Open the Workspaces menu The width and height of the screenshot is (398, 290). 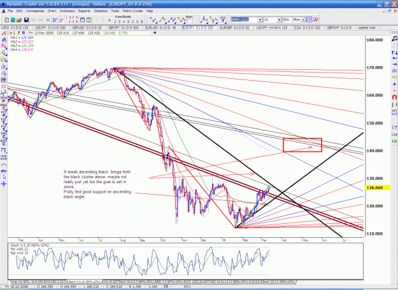point(35,11)
